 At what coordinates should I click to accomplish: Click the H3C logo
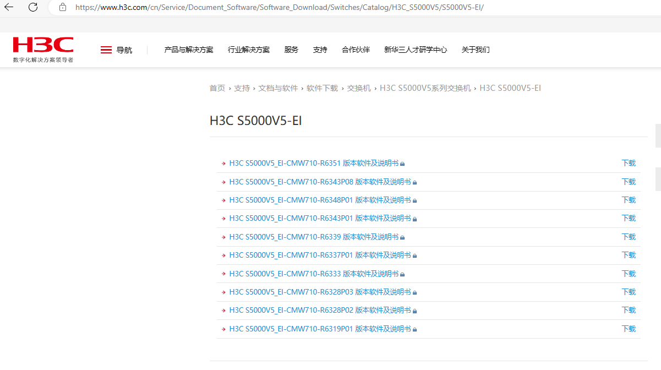click(x=43, y=50)
